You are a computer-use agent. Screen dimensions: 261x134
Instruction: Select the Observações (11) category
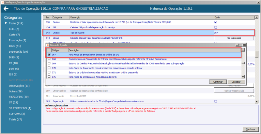(x=19, y=86)
